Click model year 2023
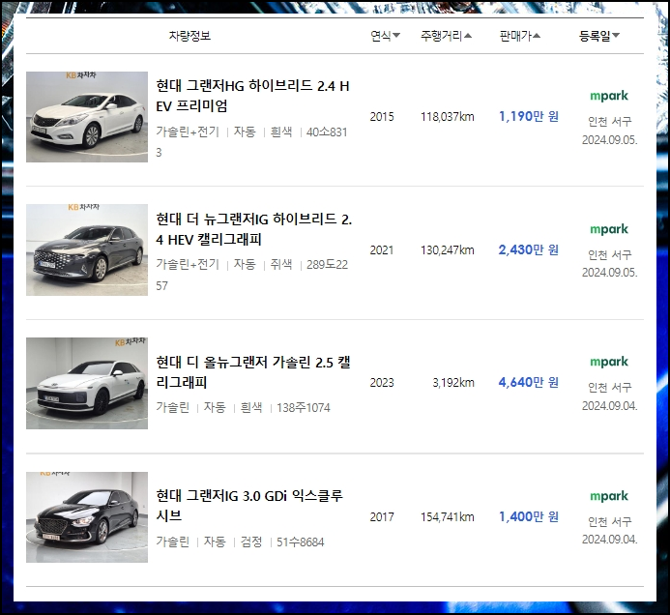This screenshot has height=615, width=670. [382, 383]
